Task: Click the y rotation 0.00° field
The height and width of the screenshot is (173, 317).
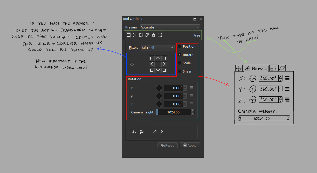Action: coord(174,96)
